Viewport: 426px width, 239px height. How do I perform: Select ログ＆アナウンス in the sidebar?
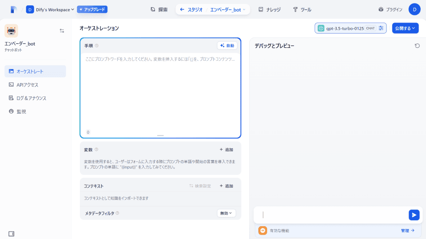coord(35,98)
